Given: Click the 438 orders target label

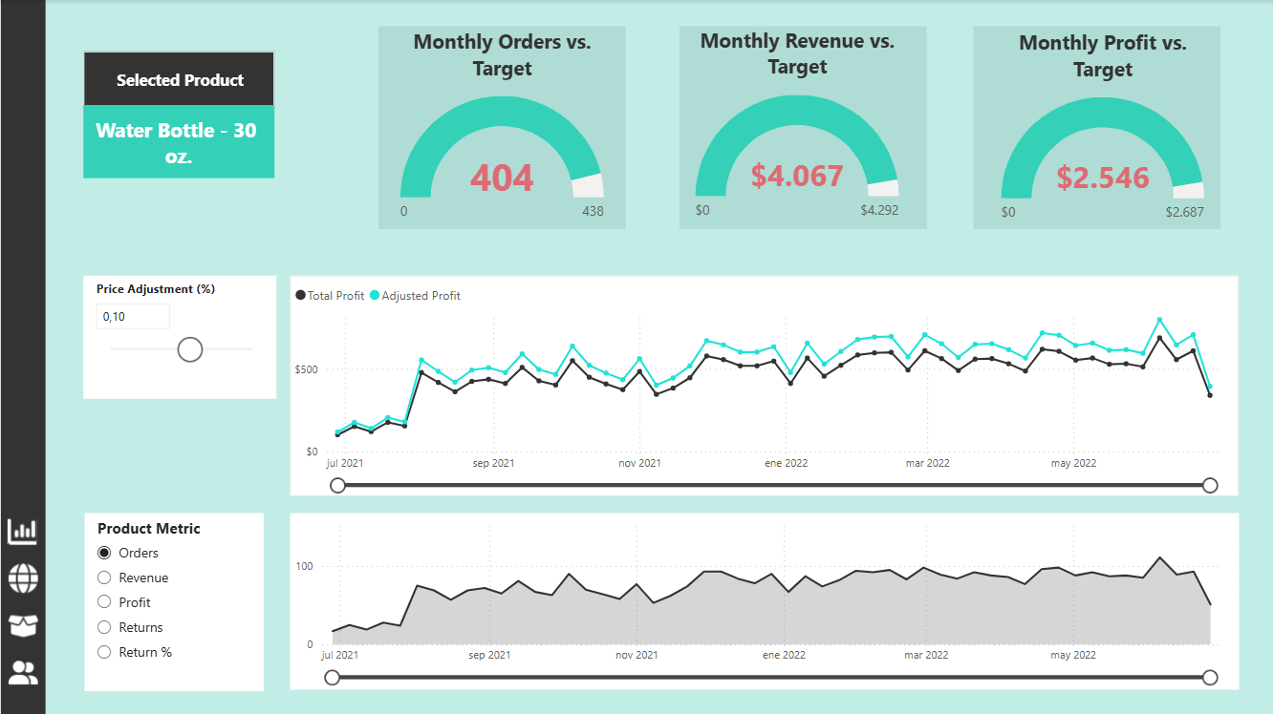Looking at the screenshot, I should tap(593, 212).
